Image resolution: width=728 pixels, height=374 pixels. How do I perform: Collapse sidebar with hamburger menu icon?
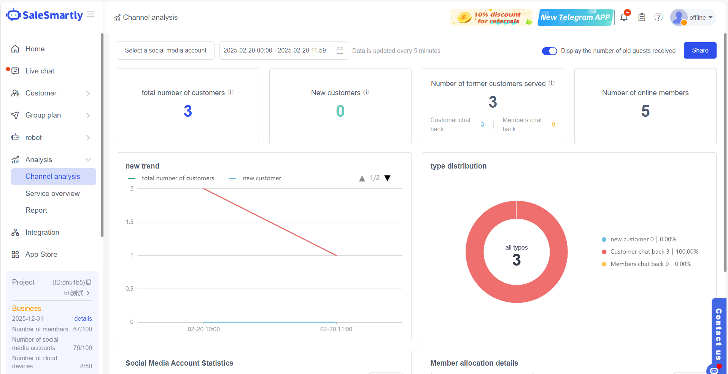(x=91, y=14)
